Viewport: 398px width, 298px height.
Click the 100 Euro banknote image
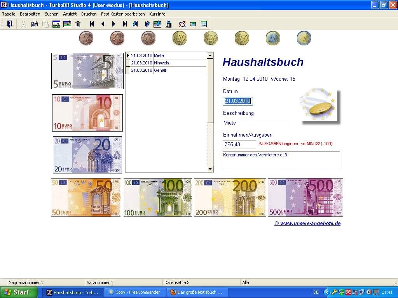click(x=158, y=198)
